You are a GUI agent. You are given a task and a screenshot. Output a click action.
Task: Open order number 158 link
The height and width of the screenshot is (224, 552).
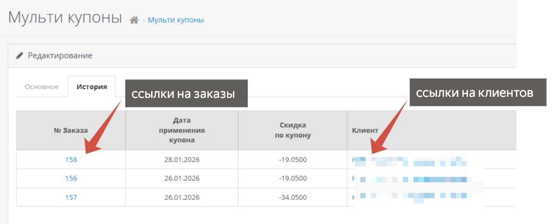tap(71, 159)
